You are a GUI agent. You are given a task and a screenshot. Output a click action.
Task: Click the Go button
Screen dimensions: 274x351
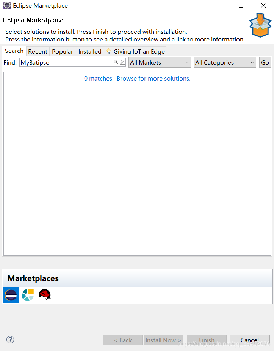[265, 62]
